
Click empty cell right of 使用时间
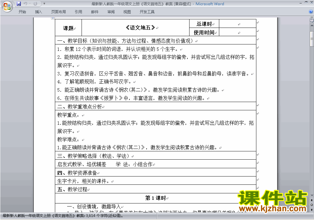238,32
